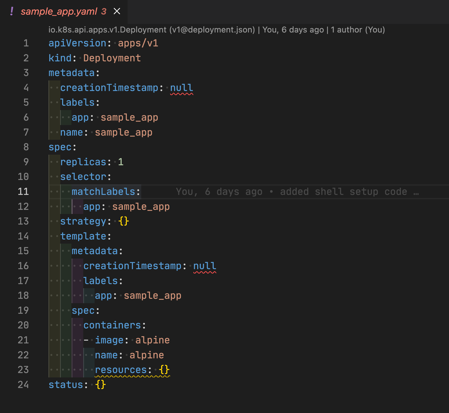449x413 pixels.
Task: Click the top-level spec key on line 8
Action: (60, 147)
